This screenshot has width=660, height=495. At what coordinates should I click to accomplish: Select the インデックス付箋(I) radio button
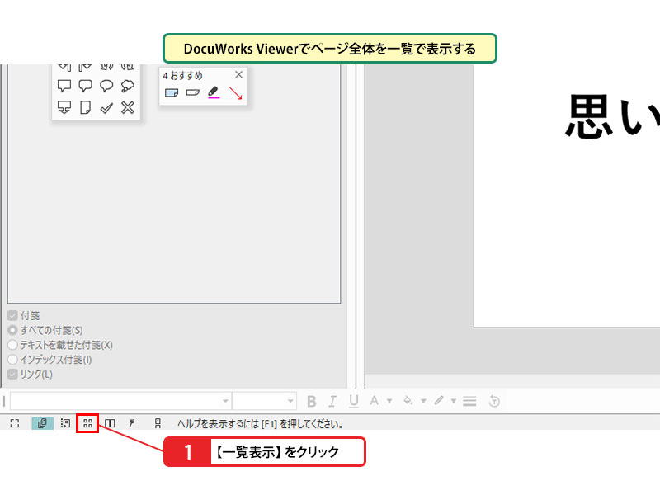point(12,360)
